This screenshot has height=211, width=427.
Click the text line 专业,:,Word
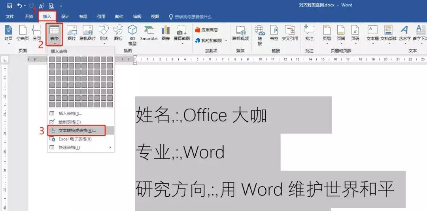tap(180, 152)
